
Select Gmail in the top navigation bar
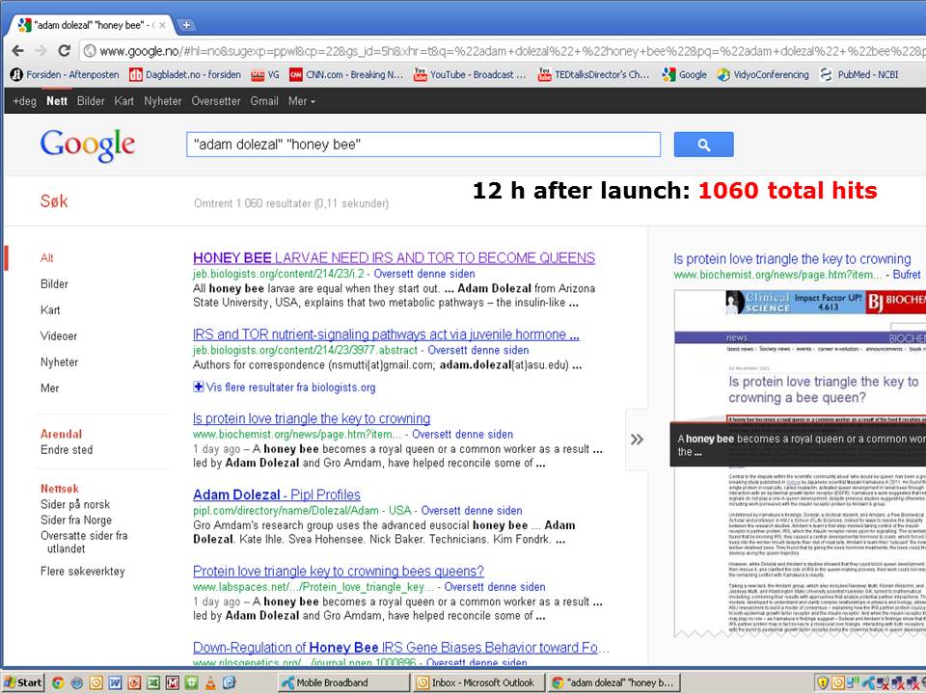tap(264, 101)
